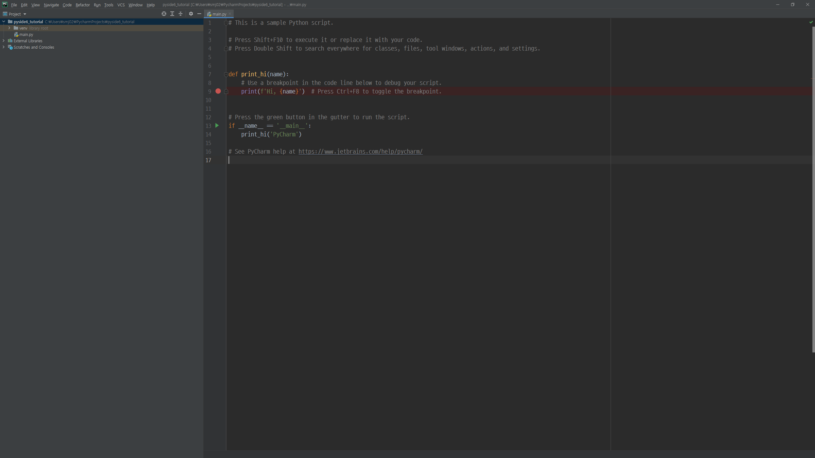Screen dimensions: 815x458
Task: Click the PyCharm logo icon
Action: click(x=4, y=4)
